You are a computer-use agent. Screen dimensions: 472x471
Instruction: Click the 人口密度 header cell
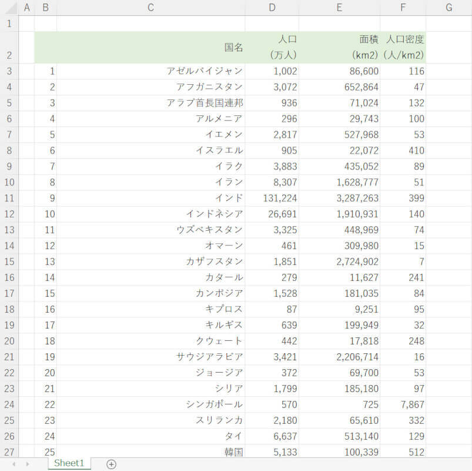point(403,47)
